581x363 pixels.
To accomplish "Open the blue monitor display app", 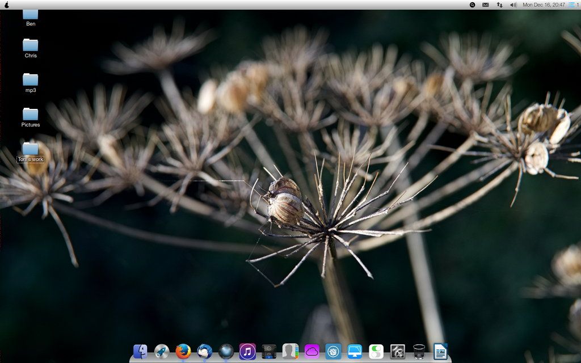I will pyautogui.click(x=355, y=352).
